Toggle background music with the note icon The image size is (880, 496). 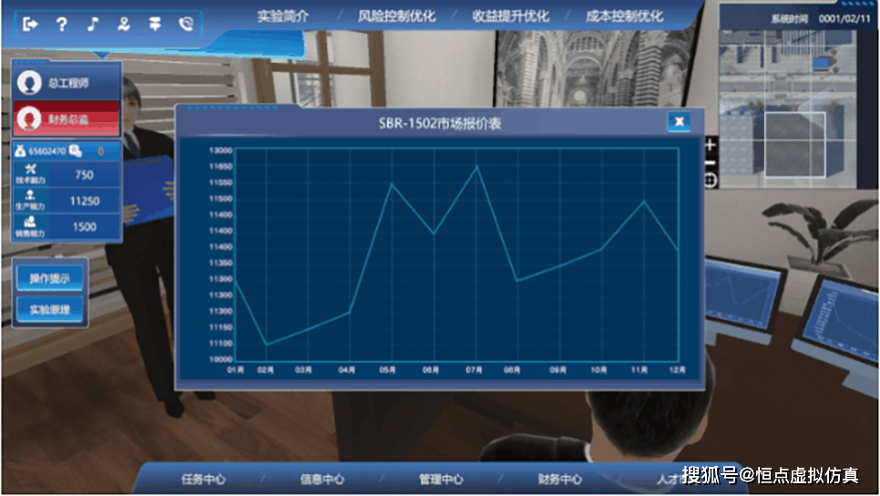(x=92, y=25)
